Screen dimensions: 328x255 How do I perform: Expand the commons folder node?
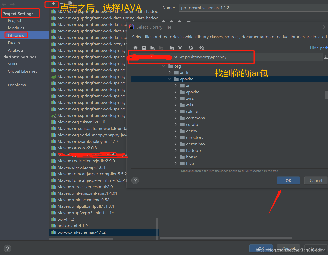176,118
